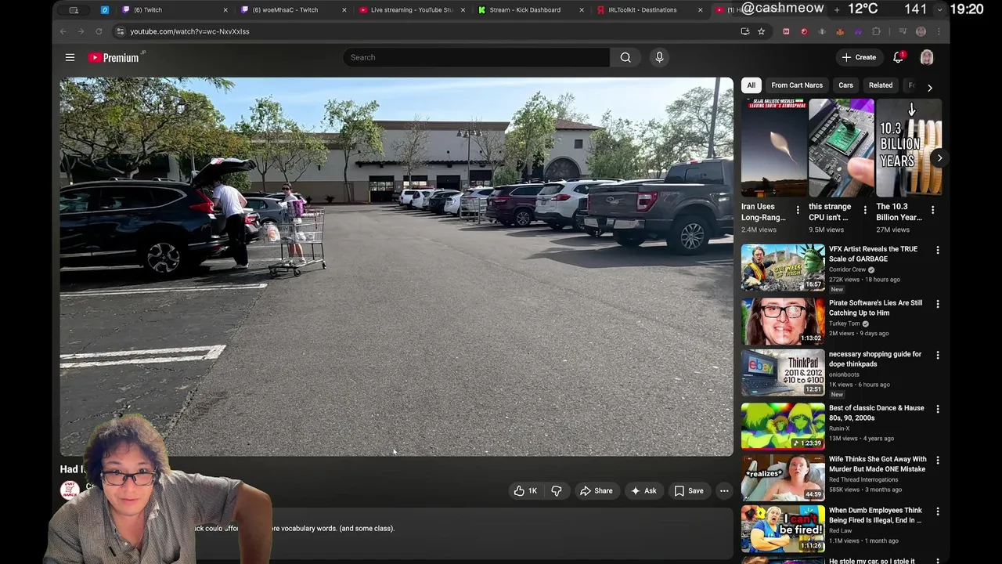The height and width of the screenshot is (564, 1002).
Task: Open the Red Law channel link
Action: tap(842, 530)
